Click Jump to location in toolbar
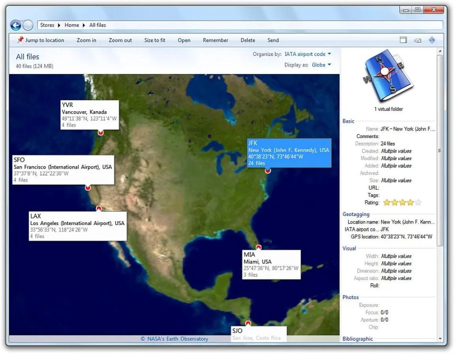The image size is (455, 354). tap(41, 40)
